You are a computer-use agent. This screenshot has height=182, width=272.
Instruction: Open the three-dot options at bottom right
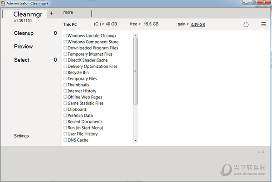[261, 152]
